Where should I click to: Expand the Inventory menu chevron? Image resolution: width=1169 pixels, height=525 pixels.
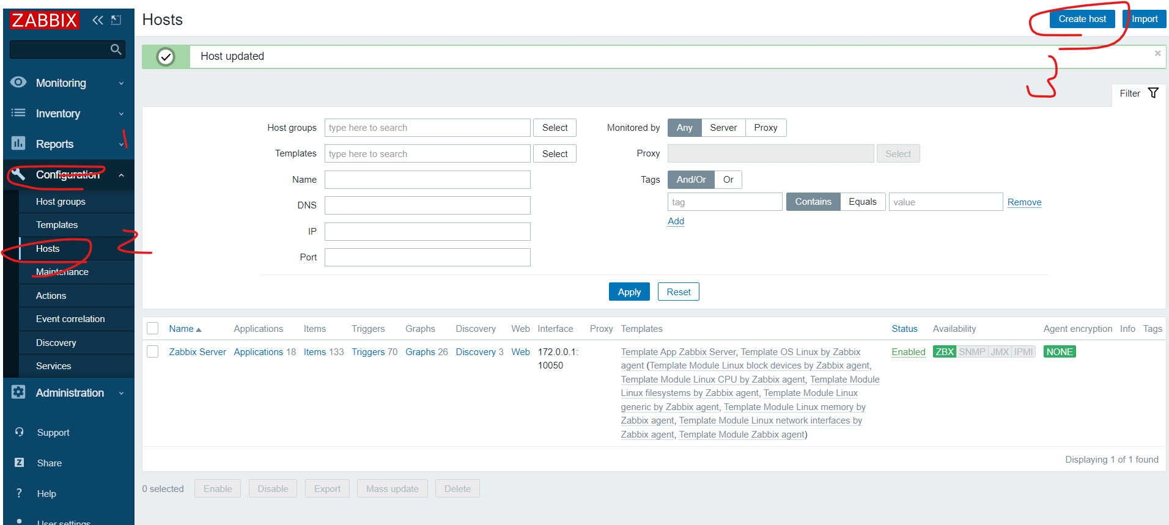pos(121,114)
